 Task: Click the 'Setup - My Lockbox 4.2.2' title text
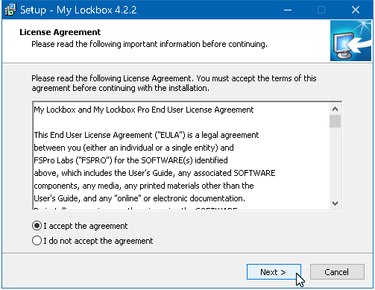point(78,10)
